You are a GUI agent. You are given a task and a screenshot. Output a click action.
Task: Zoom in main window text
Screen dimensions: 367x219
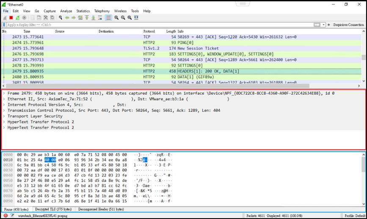(116, 18)
